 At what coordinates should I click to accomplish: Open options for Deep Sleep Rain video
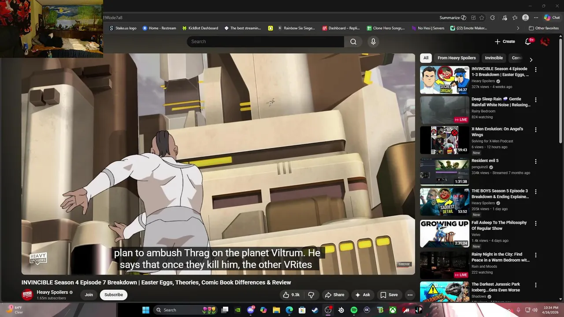point(536,100)
